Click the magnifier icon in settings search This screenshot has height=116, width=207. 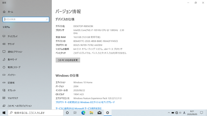pos(47,19)
